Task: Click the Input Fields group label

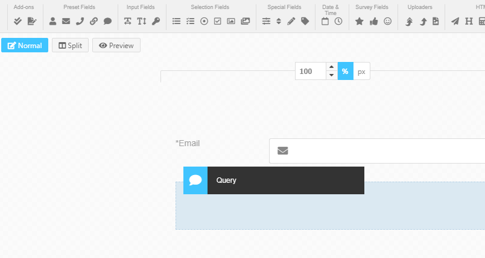Action: pos(141,7)
